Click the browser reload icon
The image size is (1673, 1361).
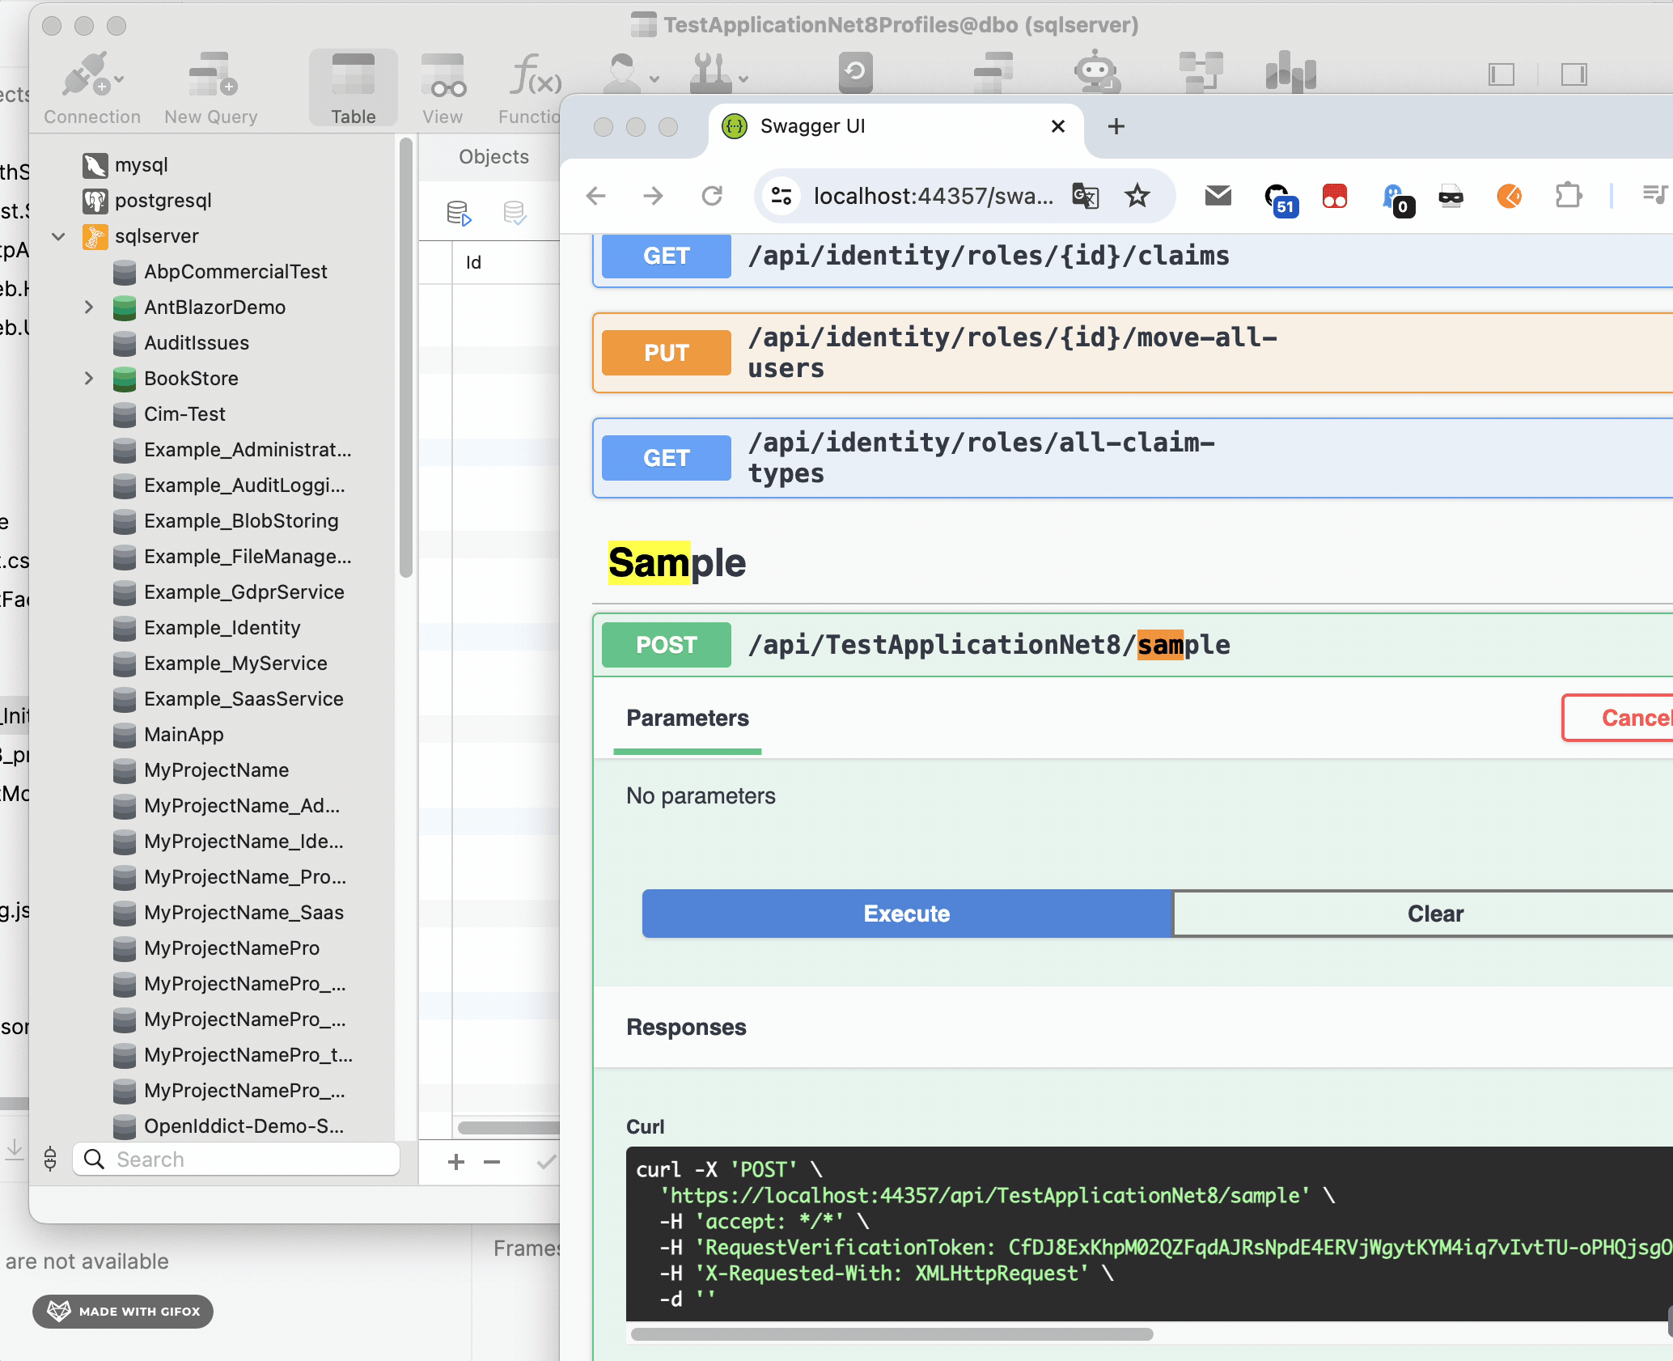712,196
